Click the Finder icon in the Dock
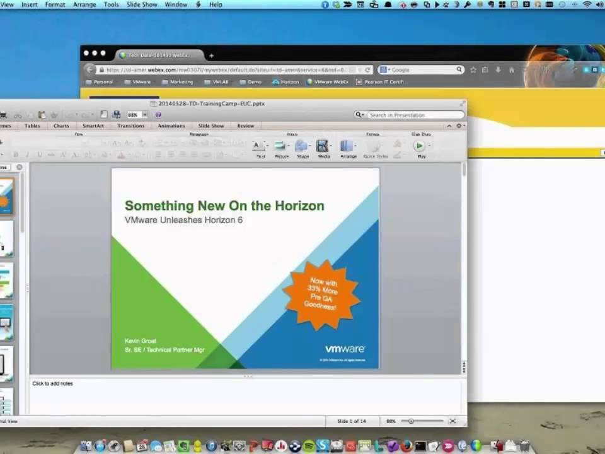Image resolution: width=605 pixels, height=454 pixels. [86, 446]
